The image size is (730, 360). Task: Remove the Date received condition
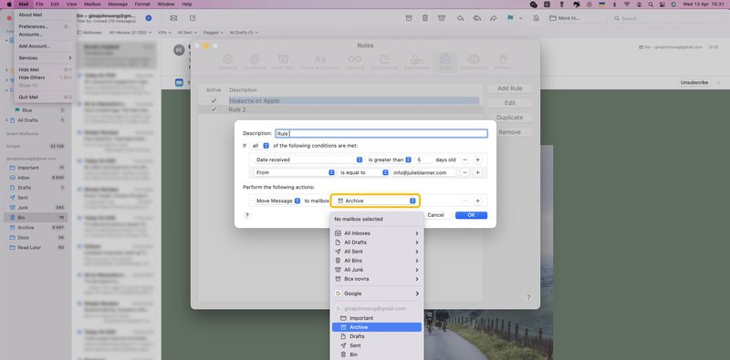click(x=464, y=159)
